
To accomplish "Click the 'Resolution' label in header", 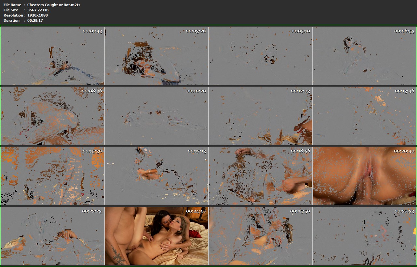I will pos(13,15).
